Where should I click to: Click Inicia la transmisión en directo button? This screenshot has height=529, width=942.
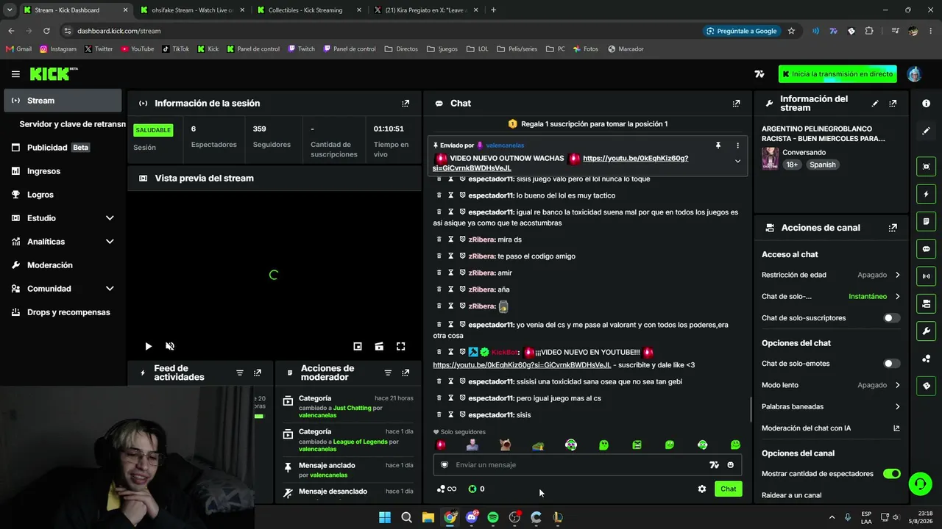tap(837, 74)
